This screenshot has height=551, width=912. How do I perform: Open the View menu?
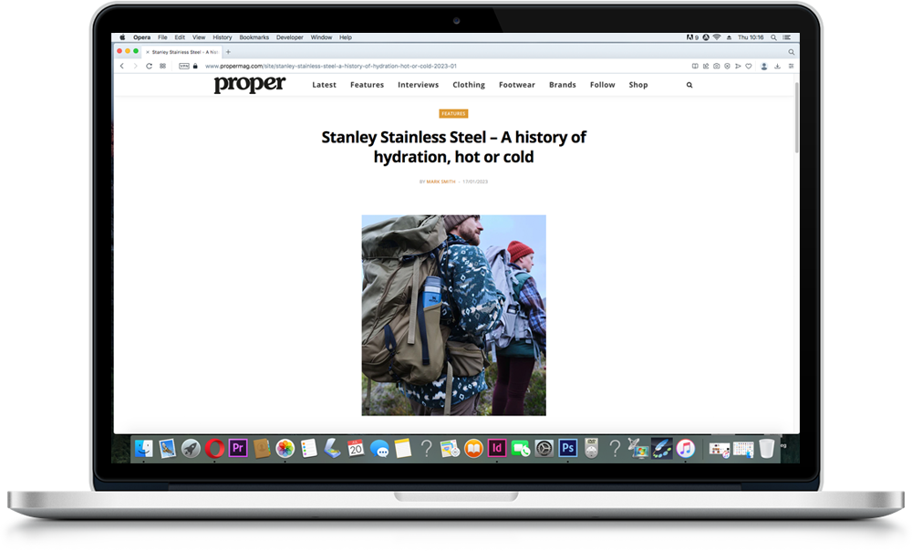click(199, 37)
